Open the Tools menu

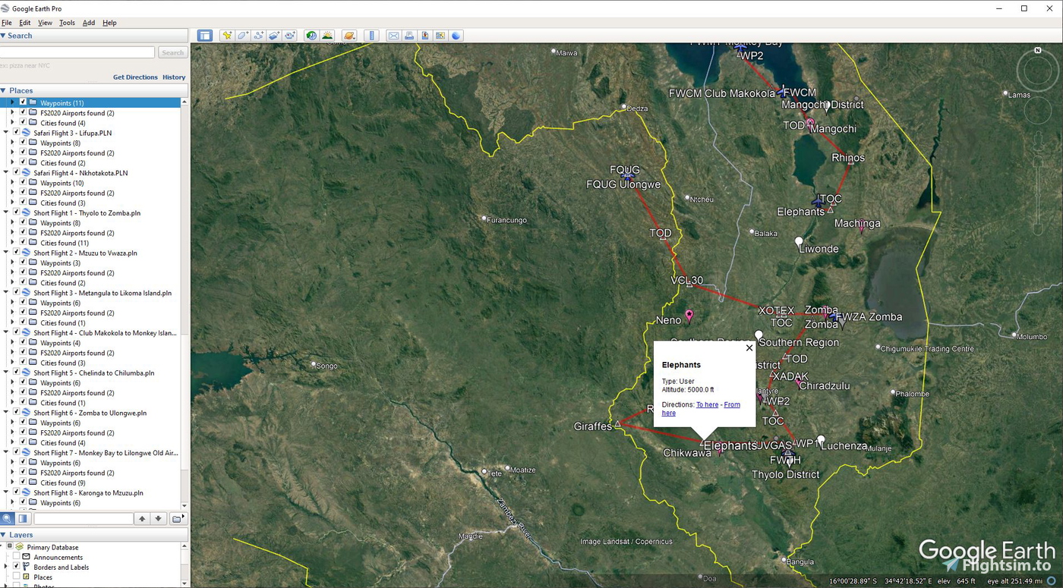point(67,23)
